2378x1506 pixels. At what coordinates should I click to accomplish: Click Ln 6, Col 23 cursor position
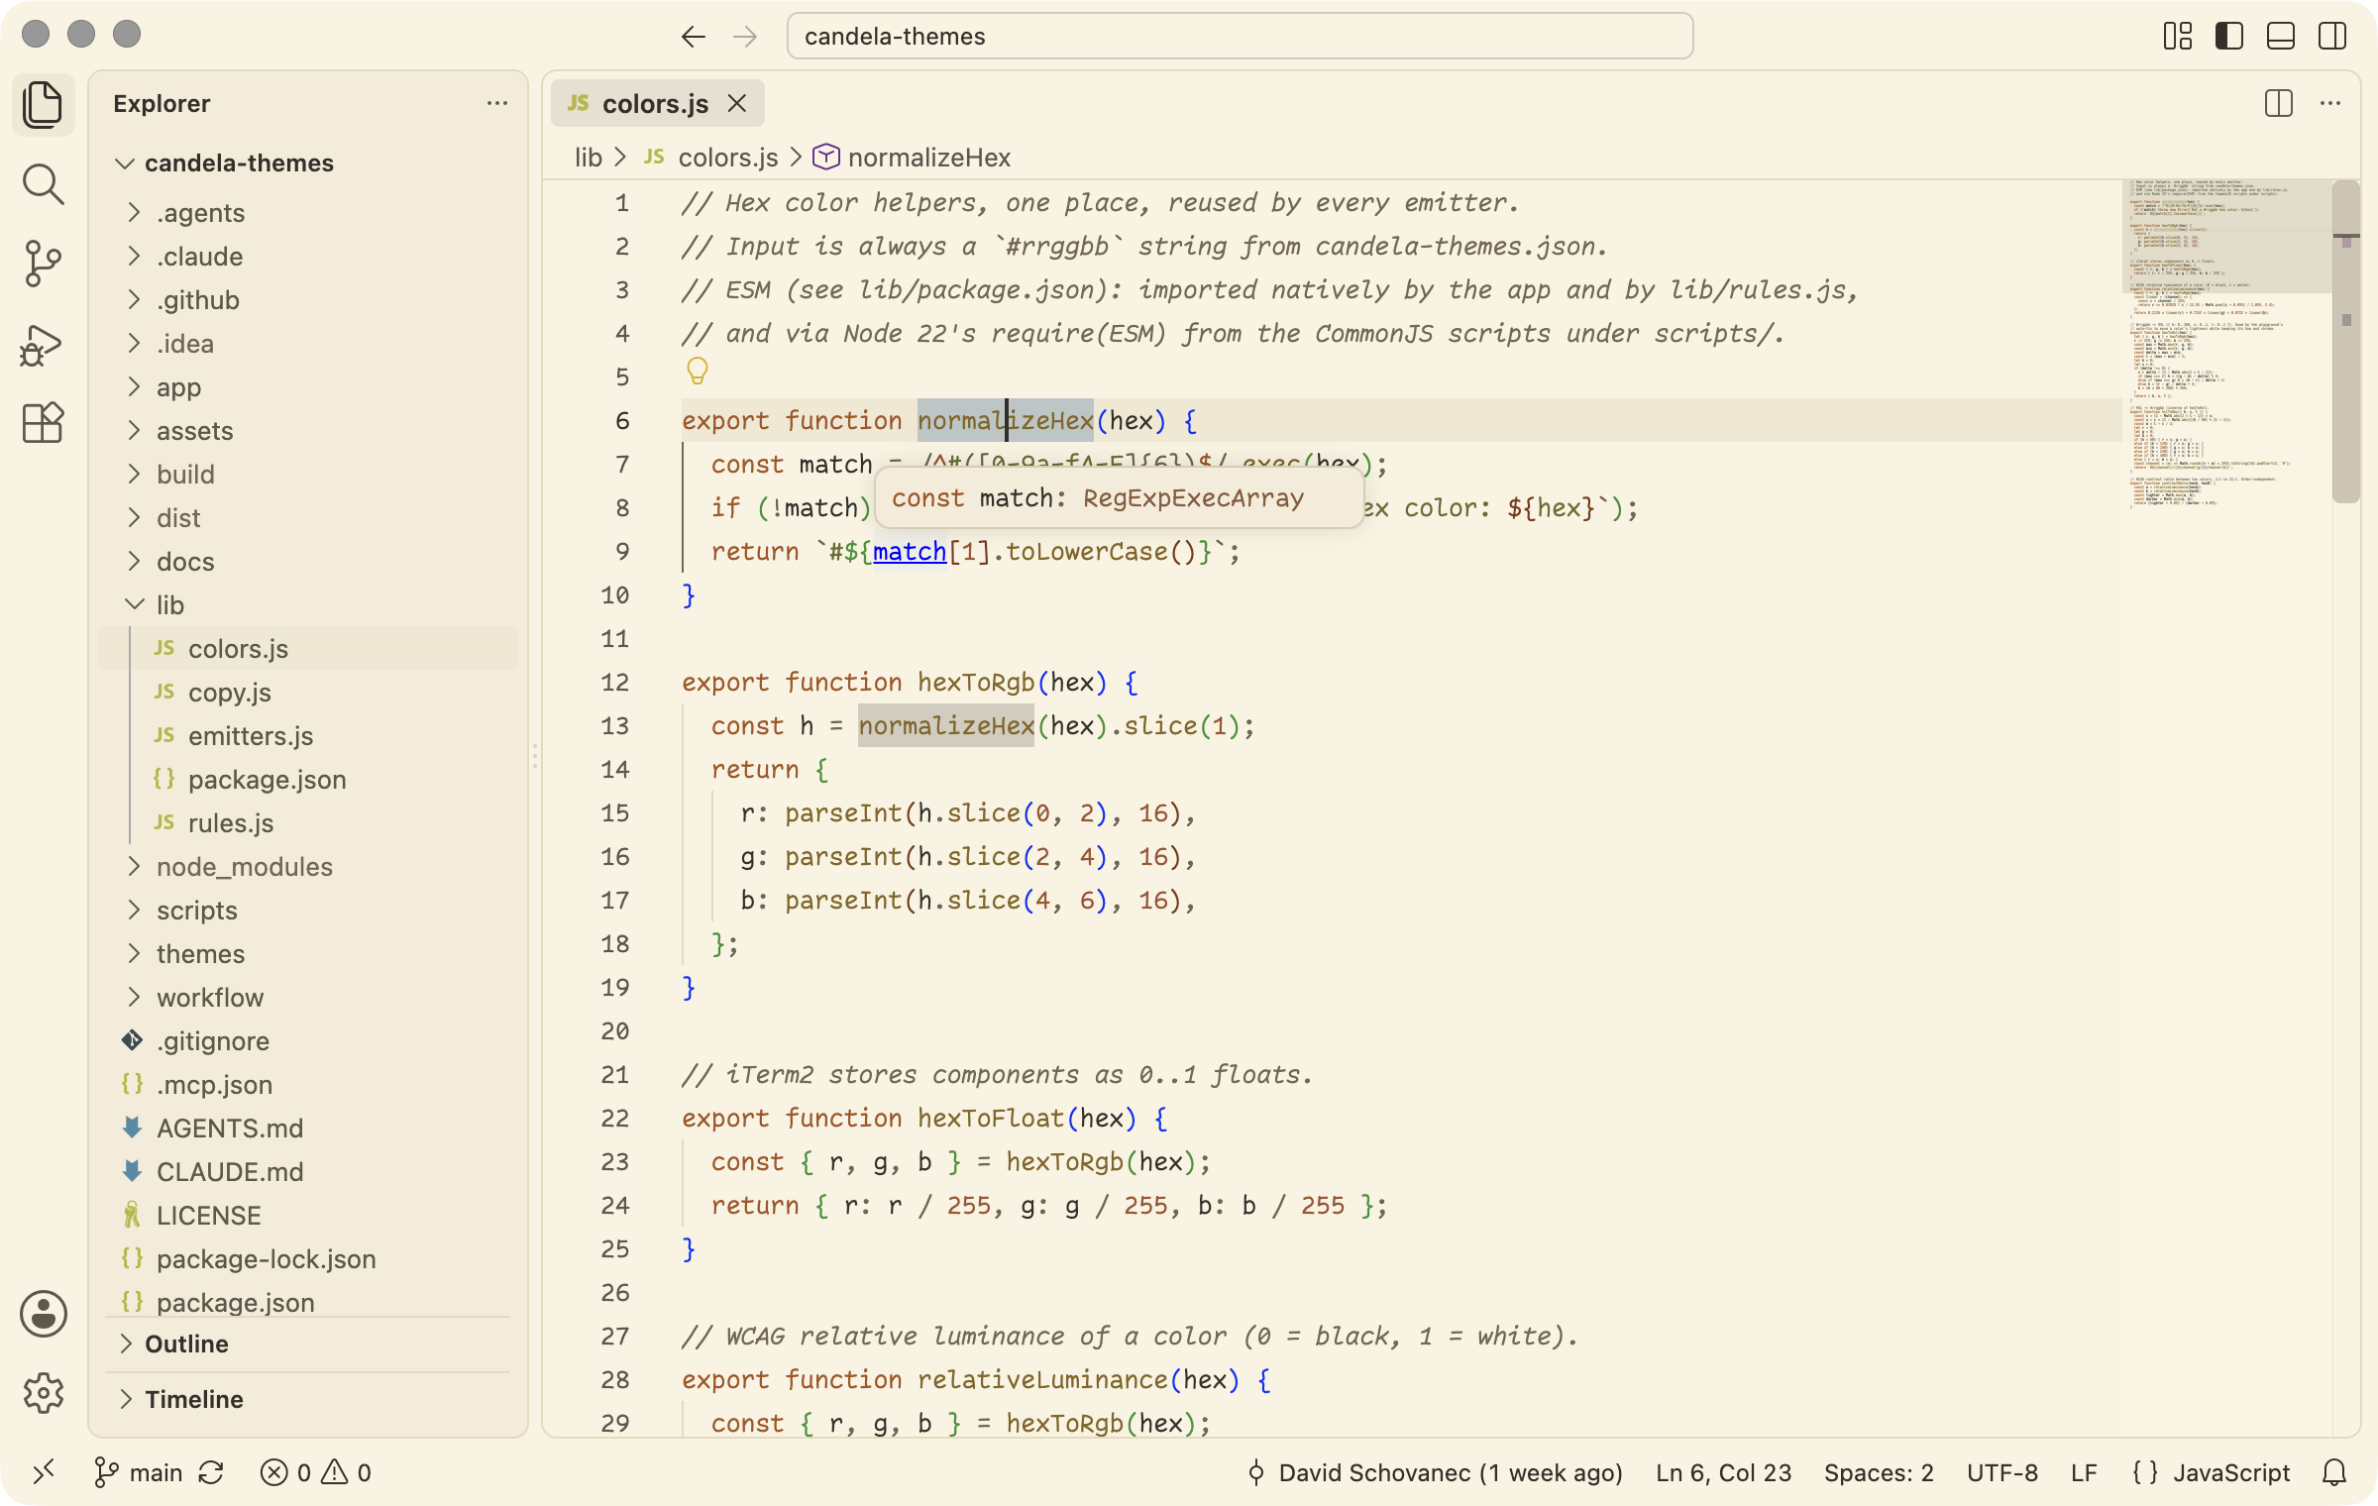[x=1724, y=1472]
